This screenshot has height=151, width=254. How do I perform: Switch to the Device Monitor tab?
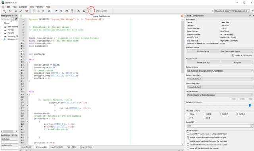point(26,147)
